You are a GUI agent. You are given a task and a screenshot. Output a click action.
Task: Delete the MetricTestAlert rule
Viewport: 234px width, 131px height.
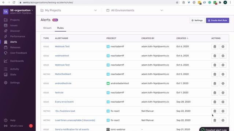click(x=215, y=74)
